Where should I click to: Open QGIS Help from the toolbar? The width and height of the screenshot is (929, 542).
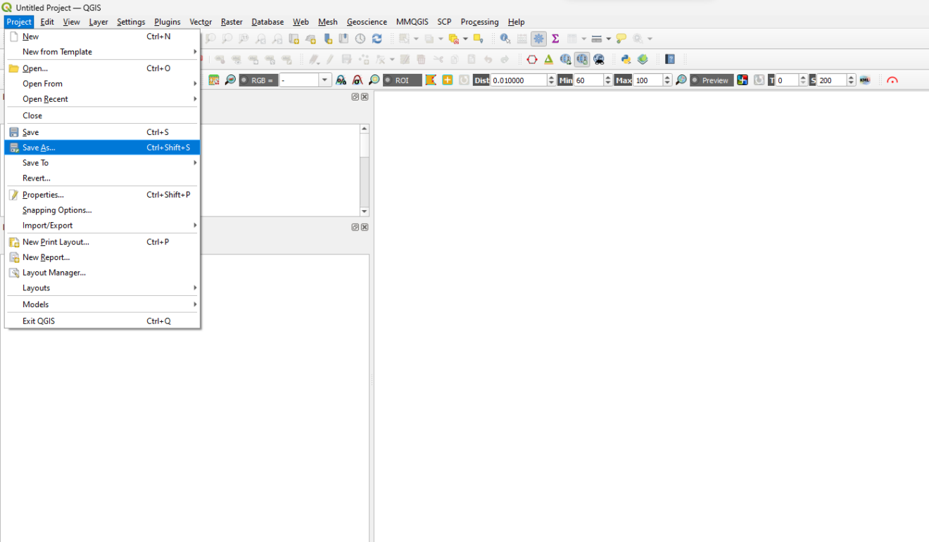click(669, 59)
